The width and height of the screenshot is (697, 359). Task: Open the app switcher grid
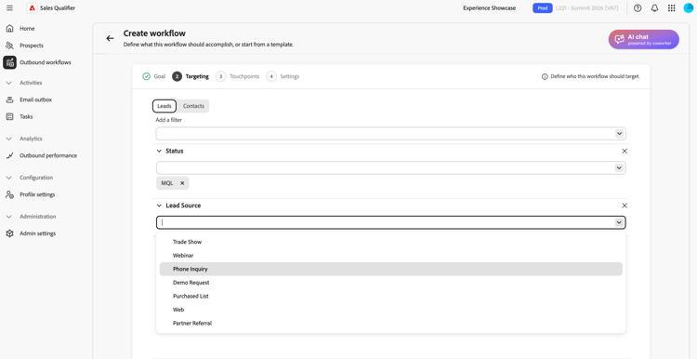click(x=672, y=8)
